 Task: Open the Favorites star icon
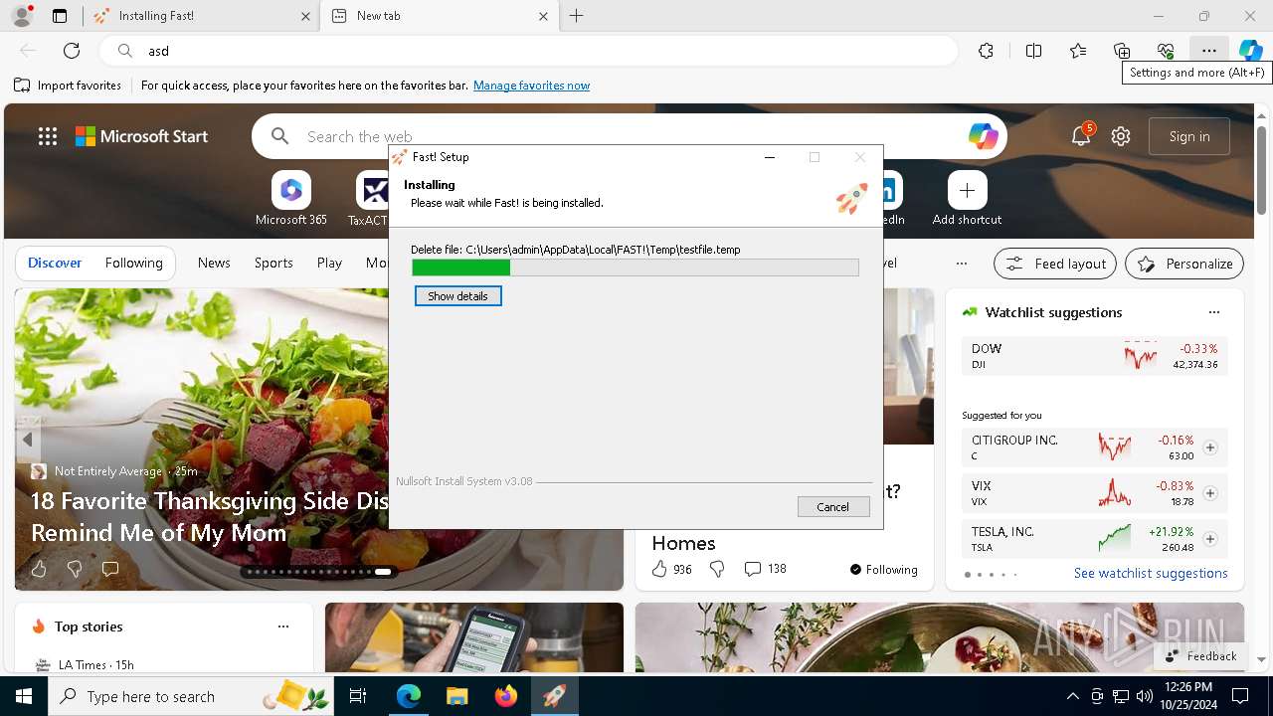pos(1078,51)
